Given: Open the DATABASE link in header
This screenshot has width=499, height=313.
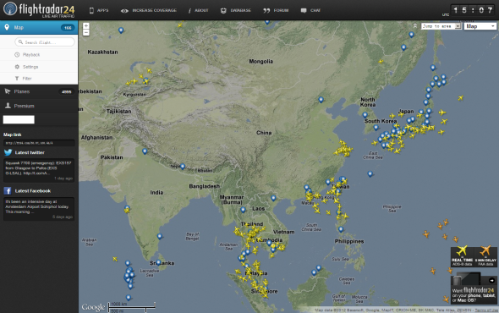Looking at the screenshot, I should pos(240,10).
